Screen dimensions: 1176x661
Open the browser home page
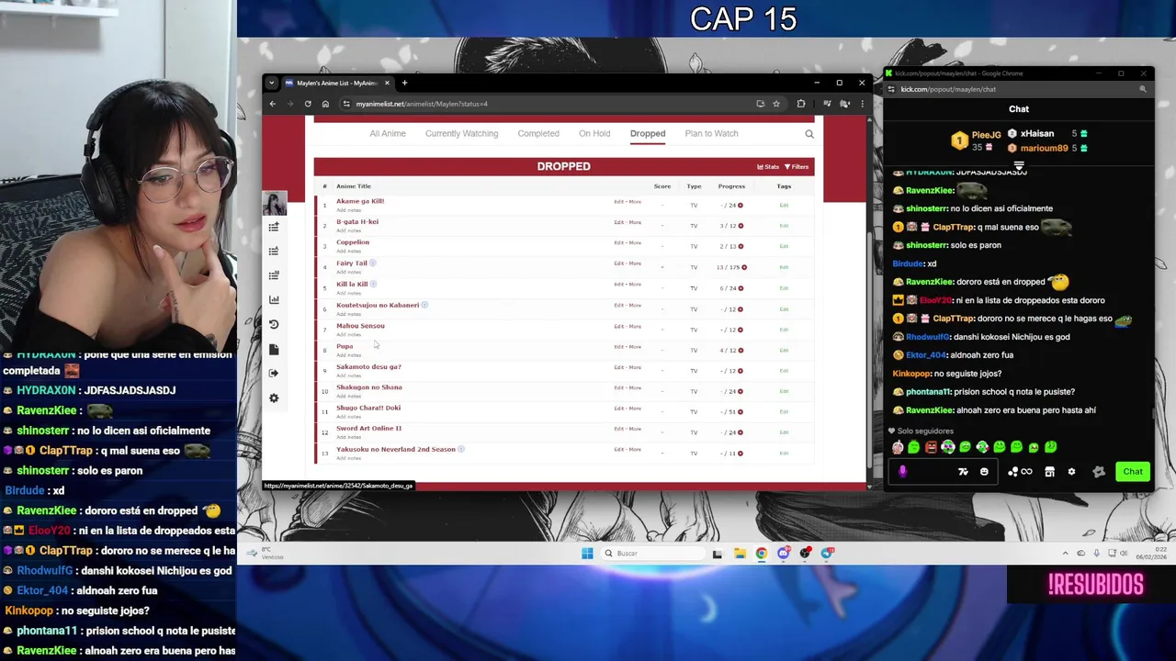(x=325, y=104)
